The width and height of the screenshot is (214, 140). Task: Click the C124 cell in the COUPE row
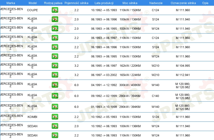[x=155, y=10]
